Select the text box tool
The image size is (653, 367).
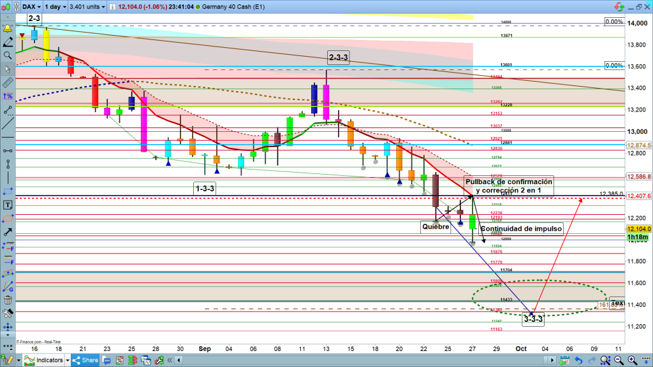8,205
